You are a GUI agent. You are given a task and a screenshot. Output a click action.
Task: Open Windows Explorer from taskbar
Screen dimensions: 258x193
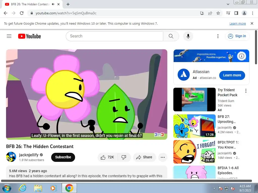tap(38, 188)
